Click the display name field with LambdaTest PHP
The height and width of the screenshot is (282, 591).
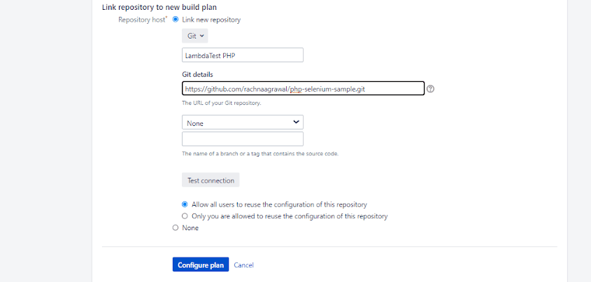(x=242, y=55)
